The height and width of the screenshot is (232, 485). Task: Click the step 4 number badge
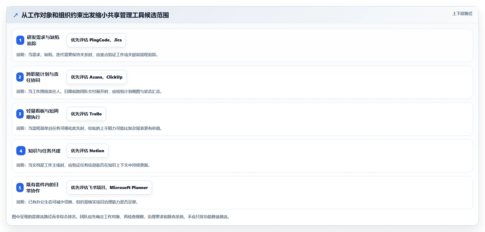[x=21, y=151]
